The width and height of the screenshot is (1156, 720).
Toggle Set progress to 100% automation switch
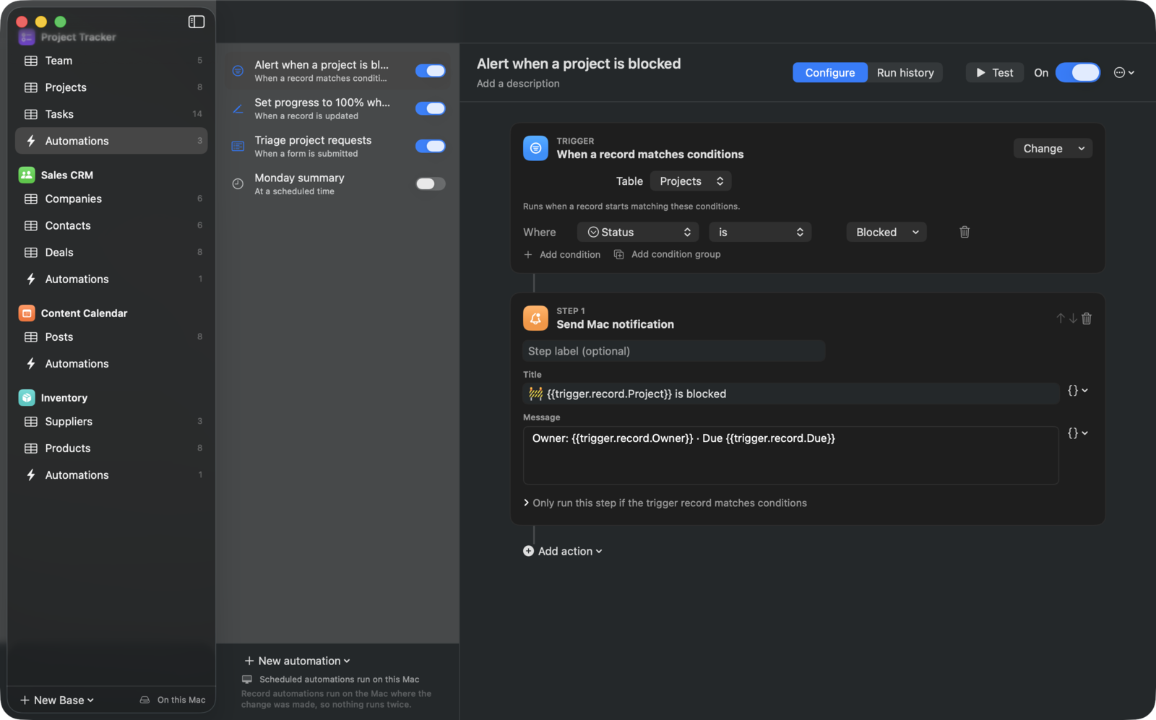(x=431, y=108)
